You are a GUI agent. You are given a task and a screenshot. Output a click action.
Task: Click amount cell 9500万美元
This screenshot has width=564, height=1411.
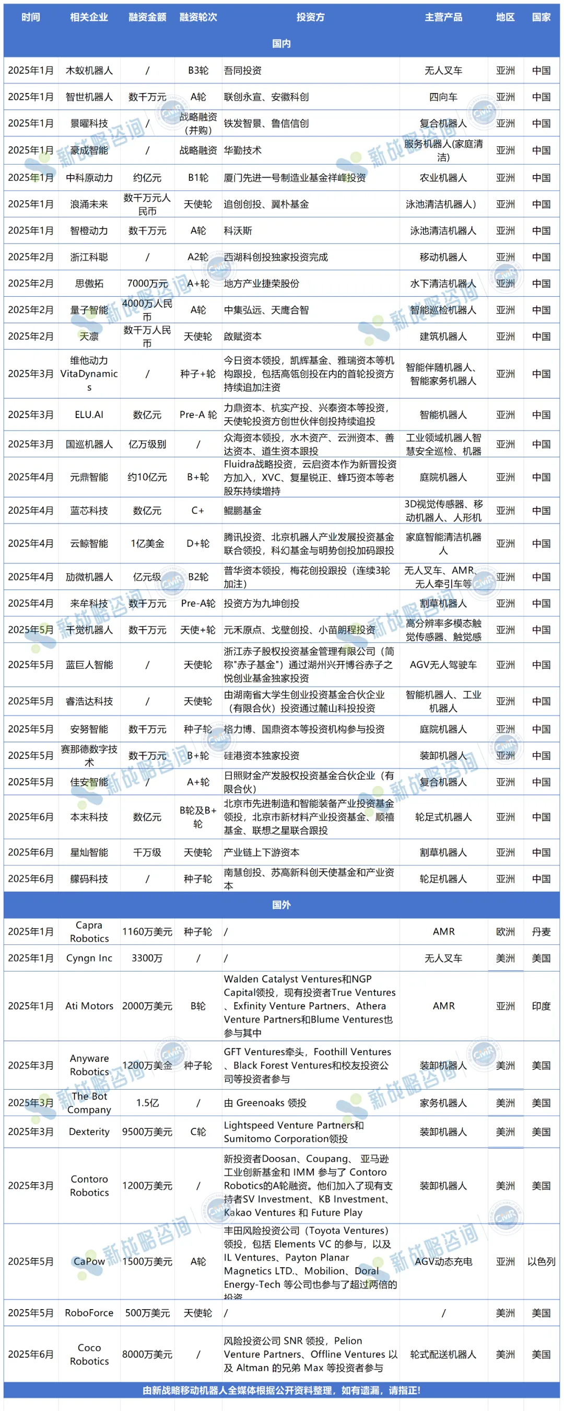(147, 1131)
